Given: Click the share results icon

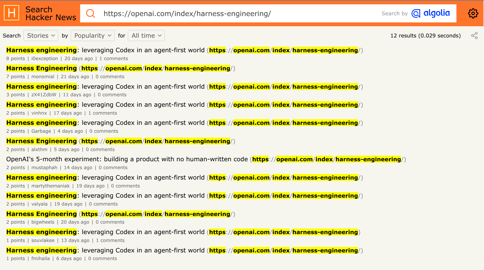Looking at the screenshot, I should point(474,36).
